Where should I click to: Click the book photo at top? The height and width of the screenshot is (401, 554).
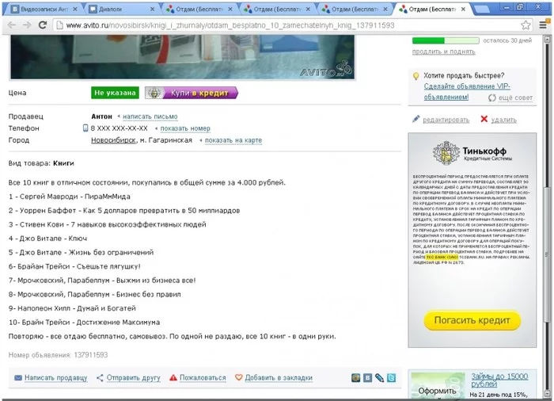(x=182, y=57)
